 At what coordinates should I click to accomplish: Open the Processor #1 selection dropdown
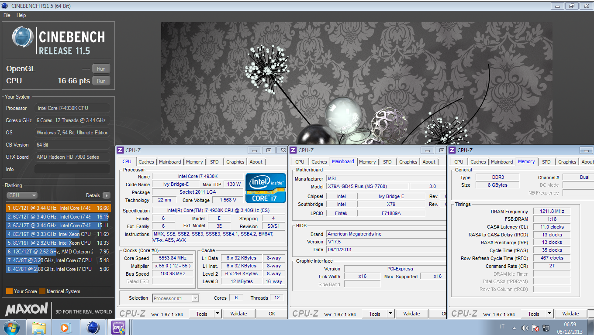176,298
